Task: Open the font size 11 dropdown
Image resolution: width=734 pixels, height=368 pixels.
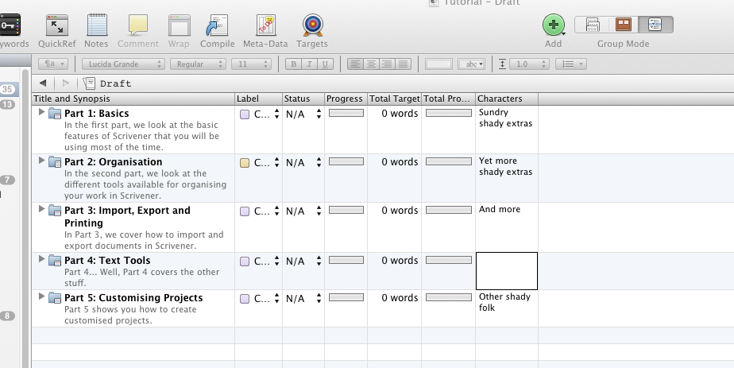Action: point(251,64)
